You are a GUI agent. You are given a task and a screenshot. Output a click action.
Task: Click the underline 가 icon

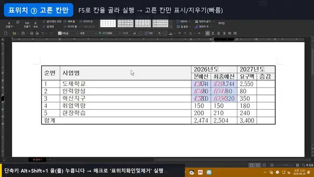[x=190, y=33]
